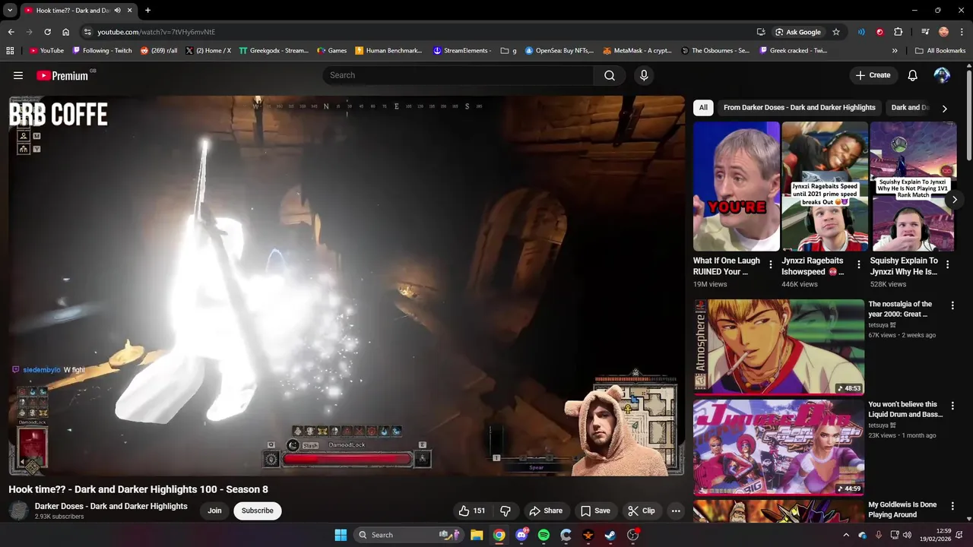Like the video (151 likes)
Image resolution: width=973 pixels, height=547 pixels.
[471, 511]
